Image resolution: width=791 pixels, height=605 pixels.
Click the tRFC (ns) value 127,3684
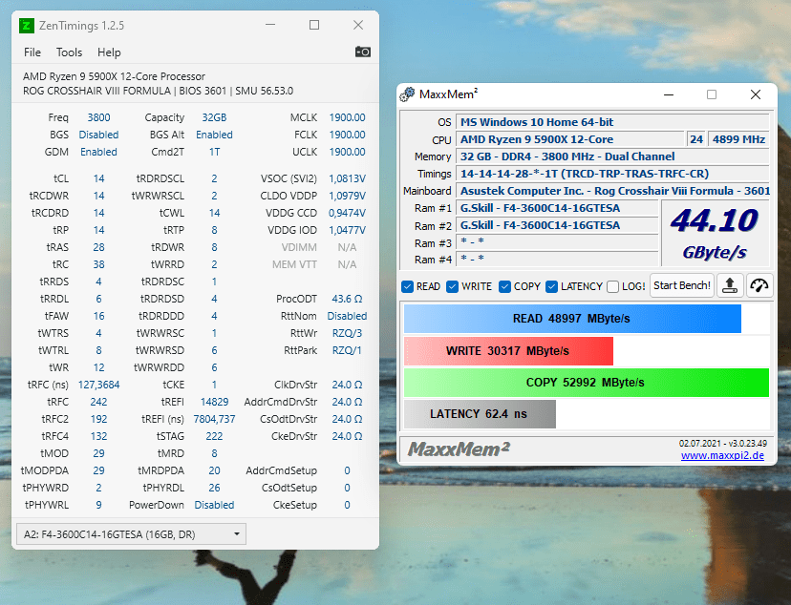99,385
